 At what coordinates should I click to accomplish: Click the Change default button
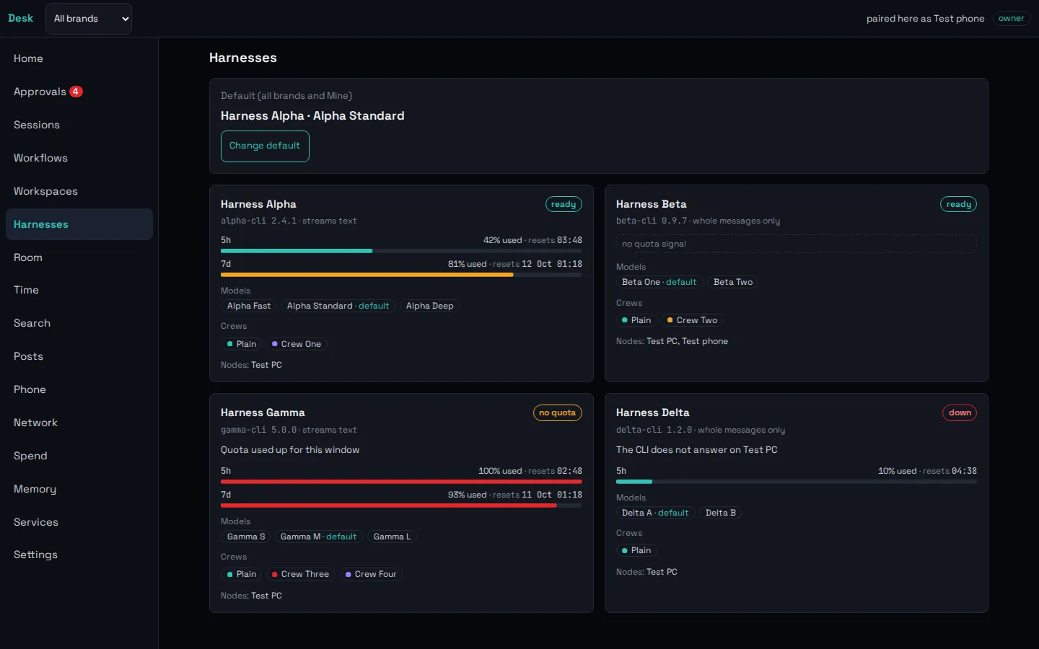coord(265,146)
